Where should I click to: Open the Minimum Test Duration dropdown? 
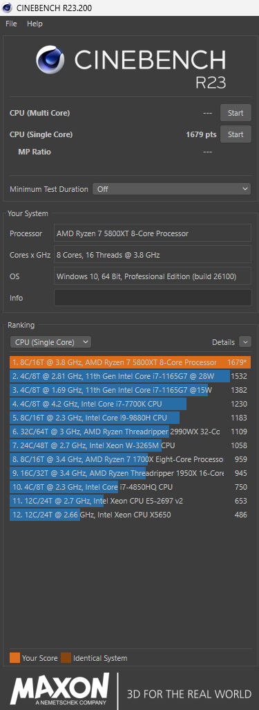click(171, 189)
